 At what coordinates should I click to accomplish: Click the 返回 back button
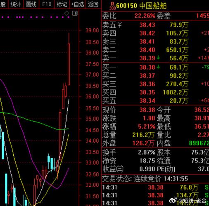[93, 4]
